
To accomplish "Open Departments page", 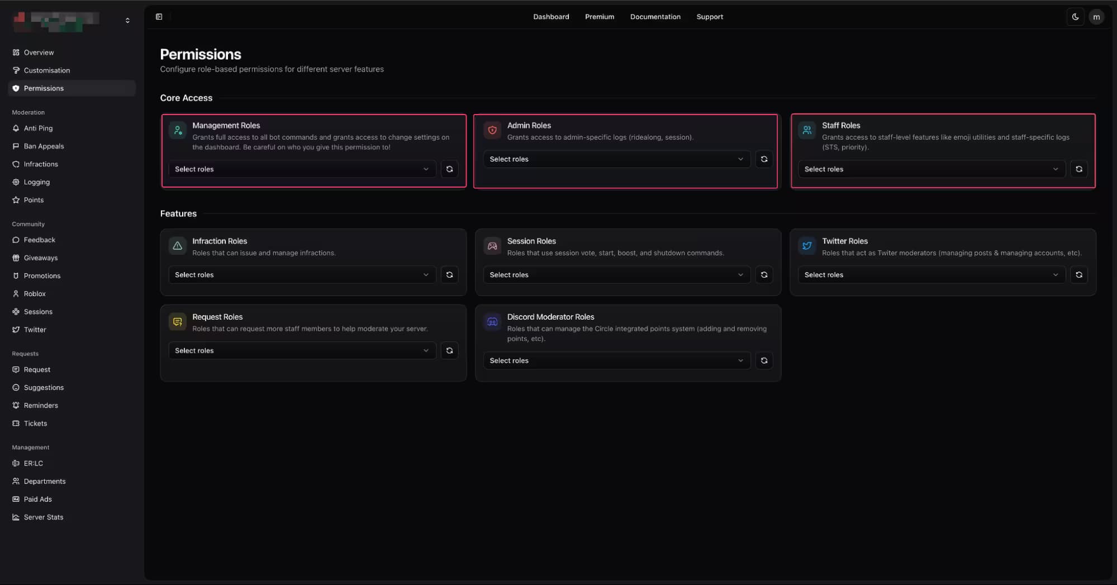I will pyautogui.click(x=72, y=482).
